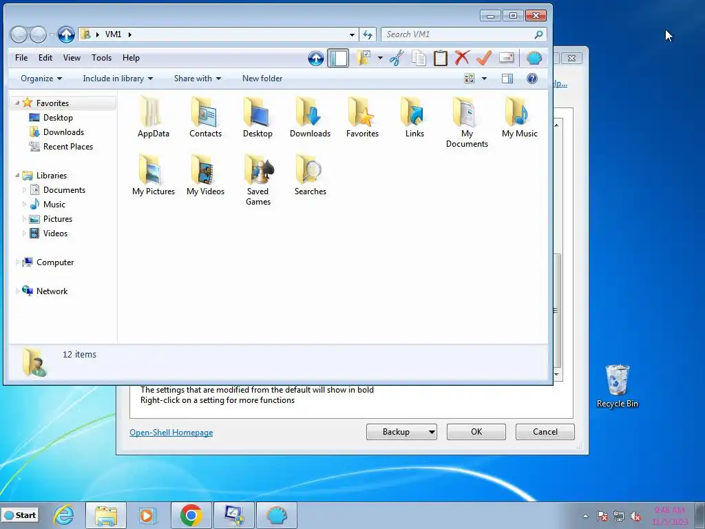Viewport: 705px width, 529px height.
Task: Select the Recycle Bin desktop icon
Action: [618, 386]
